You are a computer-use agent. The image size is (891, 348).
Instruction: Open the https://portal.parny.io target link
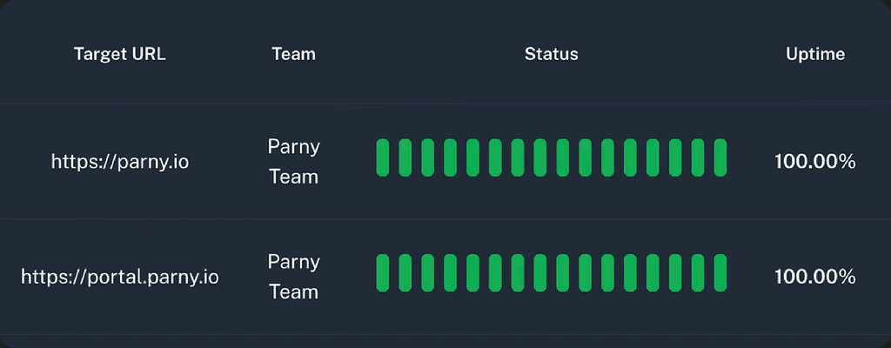click(120, 278)
